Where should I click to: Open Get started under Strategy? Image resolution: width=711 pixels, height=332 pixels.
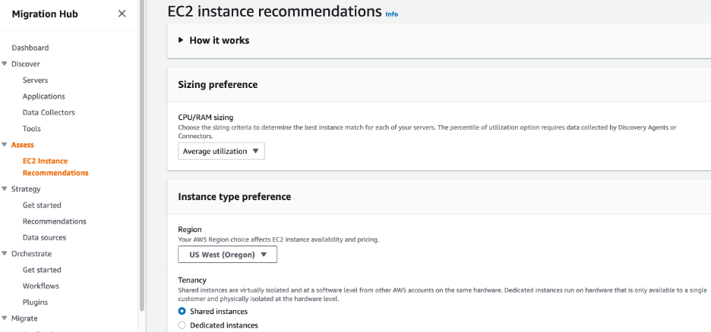click(43, 205)
